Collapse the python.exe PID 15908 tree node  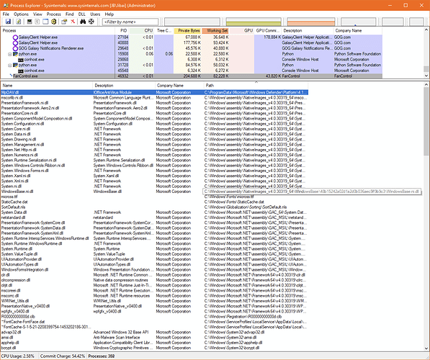click(x=10, y=54)
